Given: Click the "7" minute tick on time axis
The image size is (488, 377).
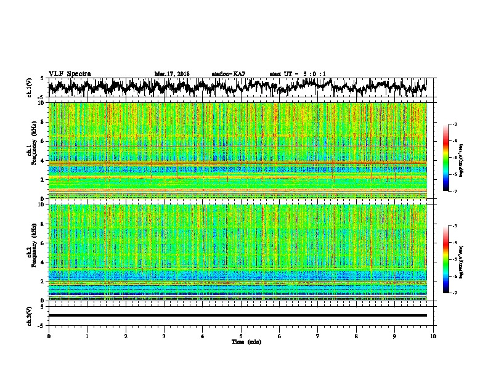Looking at the screenshot, I should 318,336.
